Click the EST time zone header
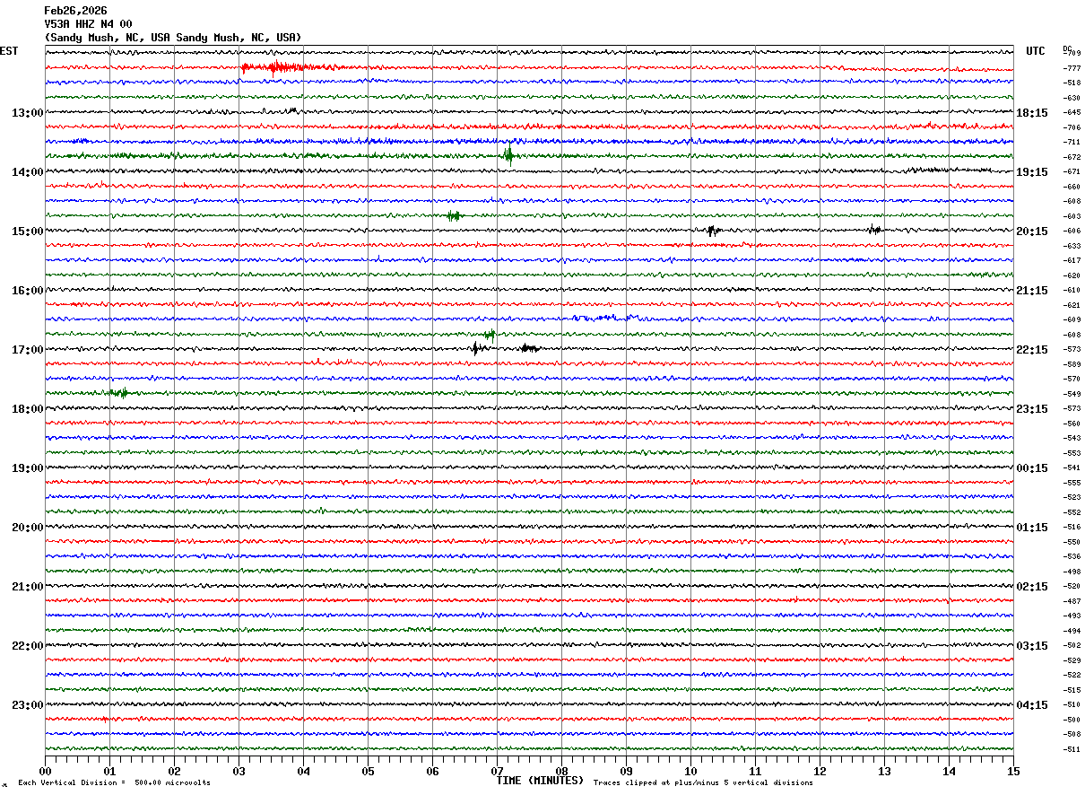The height and width of the screenshot is (795, 1085). coord(9,51)
